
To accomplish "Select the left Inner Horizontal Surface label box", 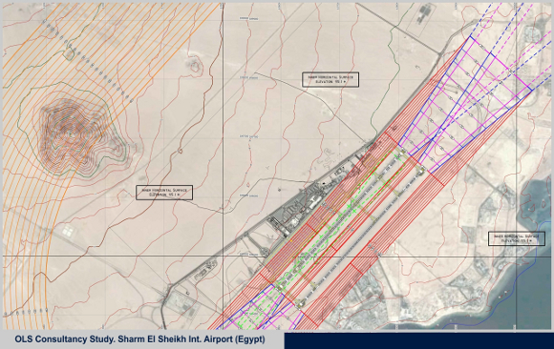I will [164, 193].
